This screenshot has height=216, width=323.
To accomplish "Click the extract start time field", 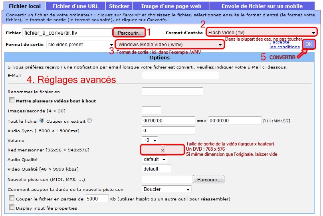I will point(168,121).
